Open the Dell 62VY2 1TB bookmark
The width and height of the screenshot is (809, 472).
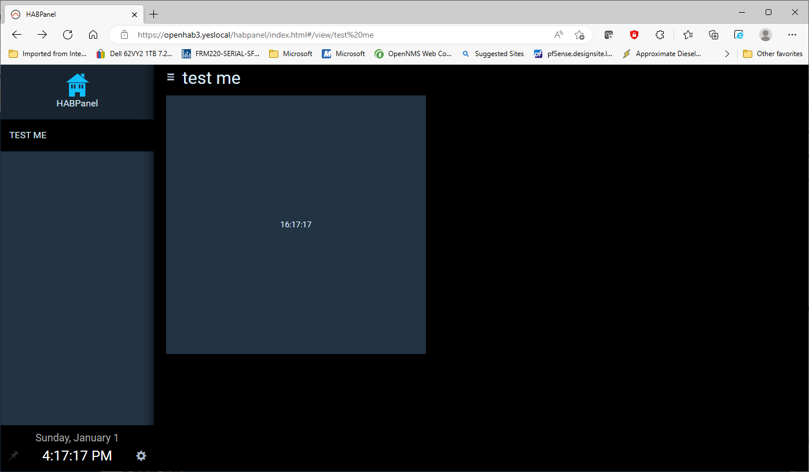click(134, 54)
